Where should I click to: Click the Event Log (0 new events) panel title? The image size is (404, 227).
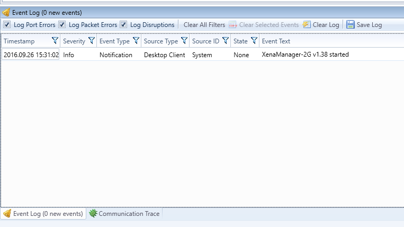point(47,13)
